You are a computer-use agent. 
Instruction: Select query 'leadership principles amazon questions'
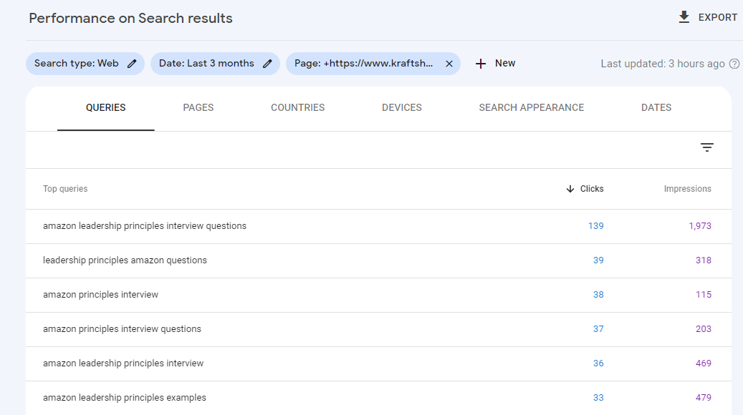[x=125, y=260]
